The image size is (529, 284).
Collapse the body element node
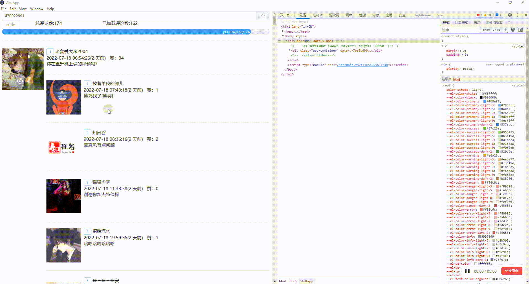pyautogui.click(x=283, y=36)
